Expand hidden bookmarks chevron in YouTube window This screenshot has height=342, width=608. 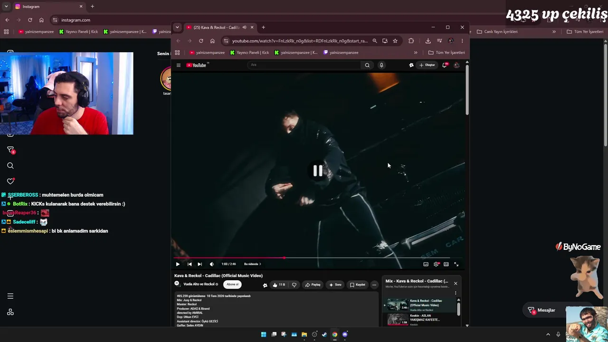(x=416, y=53)
